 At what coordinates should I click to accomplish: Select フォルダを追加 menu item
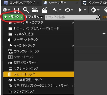click(x=39, y=34)
